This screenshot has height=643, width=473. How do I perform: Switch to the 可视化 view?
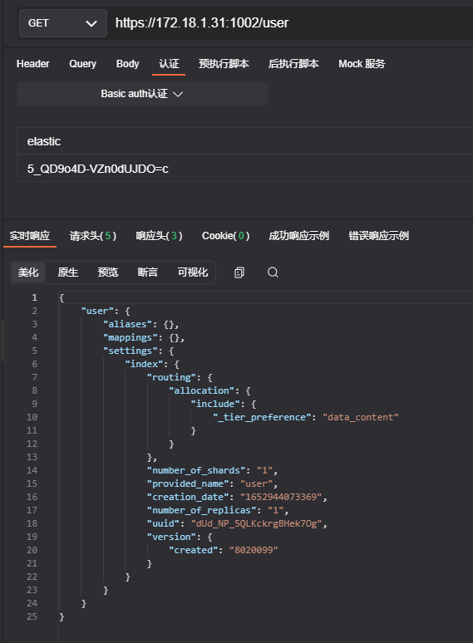coord(192,272)
